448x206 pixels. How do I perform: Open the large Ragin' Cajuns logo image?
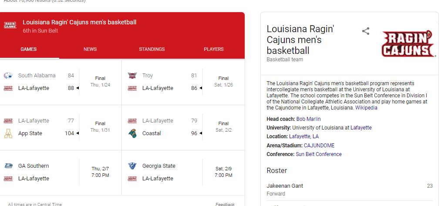[408, 44]
